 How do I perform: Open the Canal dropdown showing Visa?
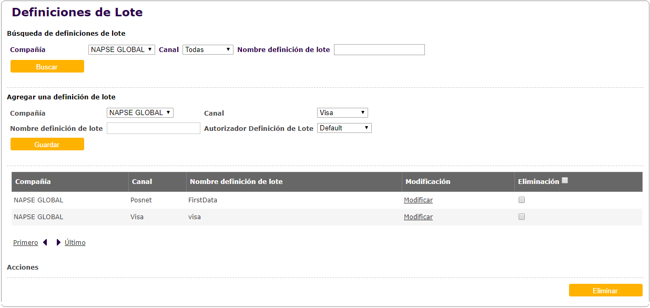[342, 112]
